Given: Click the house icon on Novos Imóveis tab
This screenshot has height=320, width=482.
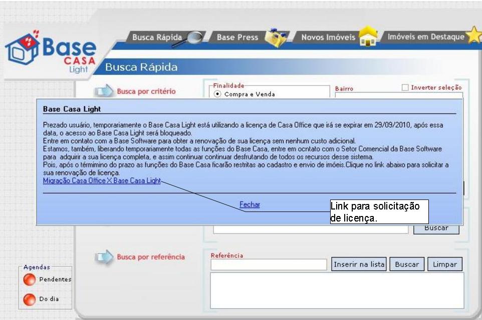Looking at the screenshot, I should (x=367, y=37).
